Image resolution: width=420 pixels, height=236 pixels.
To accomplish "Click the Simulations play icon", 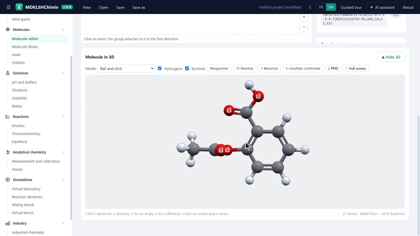I will click(8, 180).
